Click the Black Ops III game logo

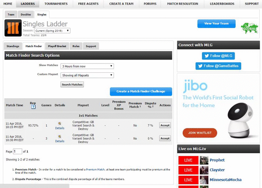pos(13,28)
